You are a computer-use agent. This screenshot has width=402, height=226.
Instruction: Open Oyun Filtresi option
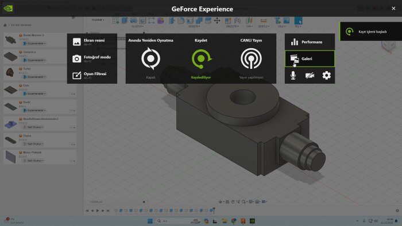[92, 75]
